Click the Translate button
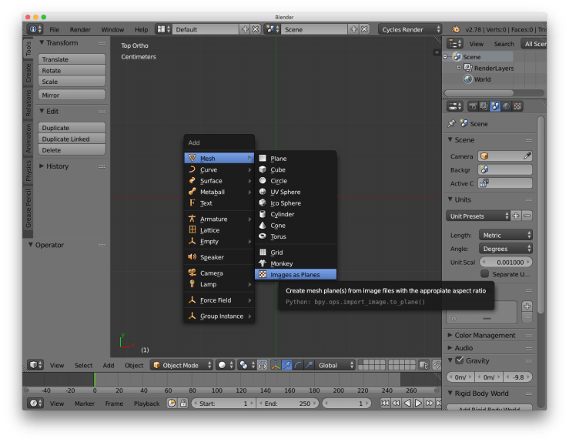Image resolution: width=569 pixels, height=442 pixels. pyautogui.click(x=72, y=59)
